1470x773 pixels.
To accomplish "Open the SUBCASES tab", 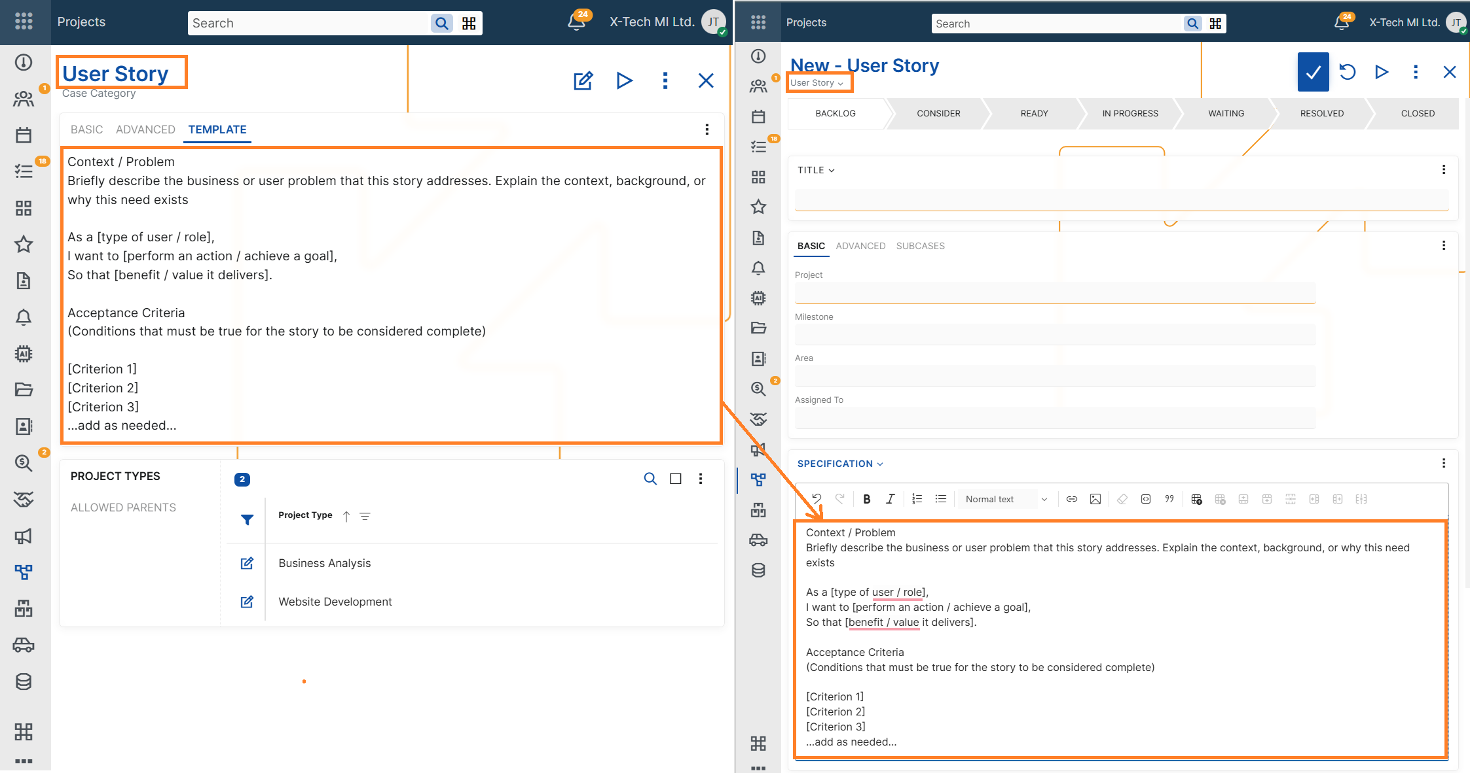I will click(x=920, y=246).
